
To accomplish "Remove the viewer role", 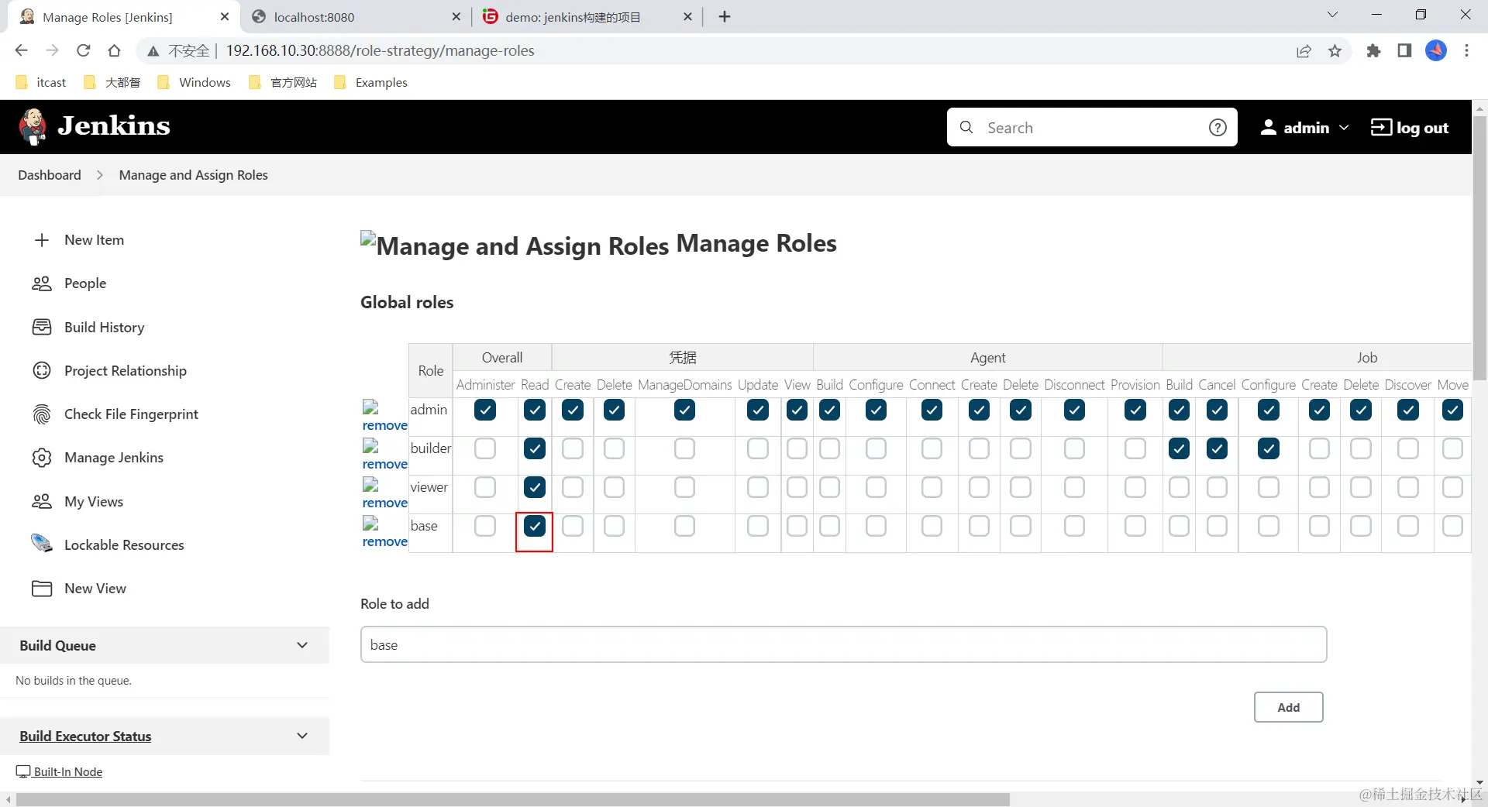I will coord(384,503).
